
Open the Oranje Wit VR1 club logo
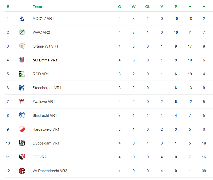22,46
